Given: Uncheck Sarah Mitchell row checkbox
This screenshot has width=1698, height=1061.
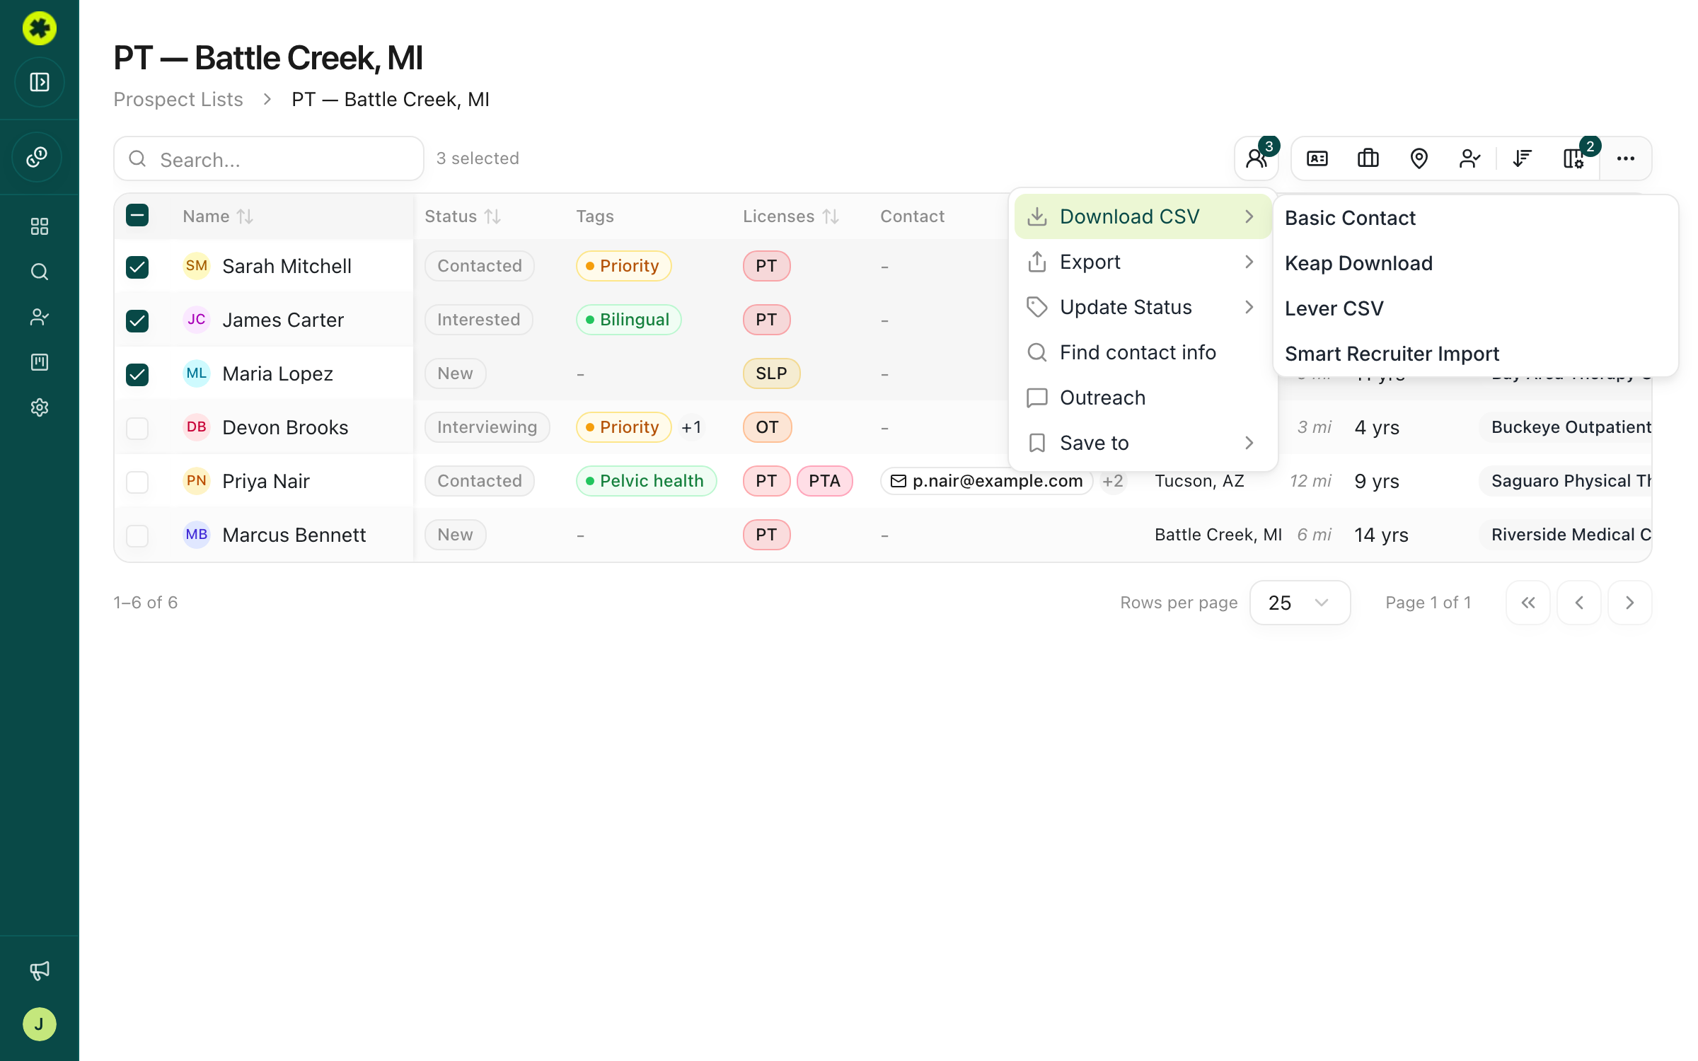Looking at the screenshot, I should point(137,267).
